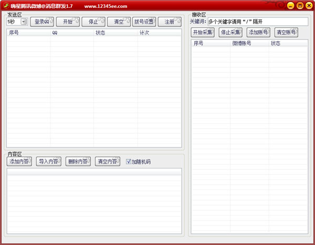Screen dimensions: 315x245
Task: Click the 微博账号 column header
Action: click(249, 43)
